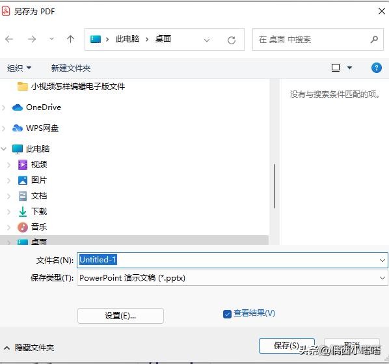Viewport: 389px width, 364px height.
Task: Click the 设置(E)... button
Action: click(x=120, y=316)
